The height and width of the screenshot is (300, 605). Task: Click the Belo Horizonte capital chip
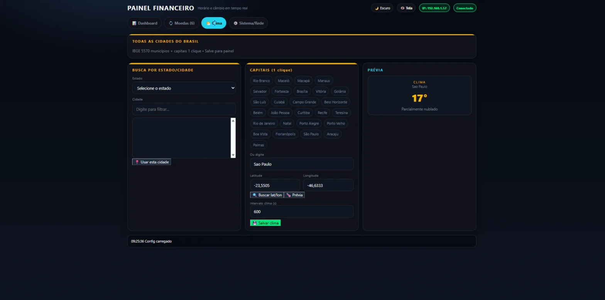click(336, 102)
